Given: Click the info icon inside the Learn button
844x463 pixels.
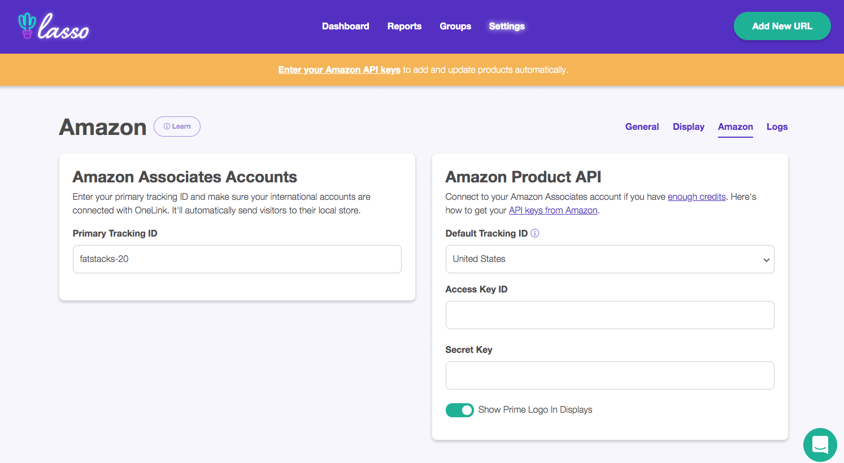Looking at the screenshot, I should tap(166, 126).
